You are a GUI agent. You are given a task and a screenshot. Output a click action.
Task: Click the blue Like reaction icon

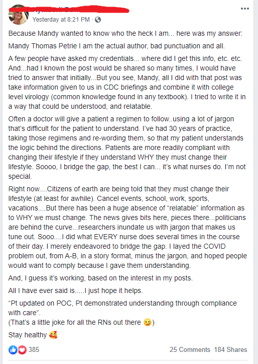pos(13,350)
